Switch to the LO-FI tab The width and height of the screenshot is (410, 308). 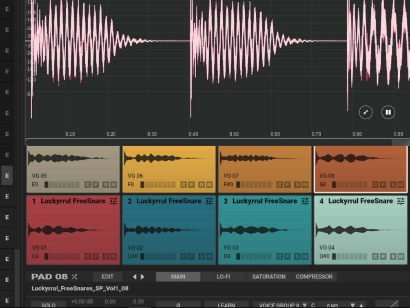[x=223, y=277]
